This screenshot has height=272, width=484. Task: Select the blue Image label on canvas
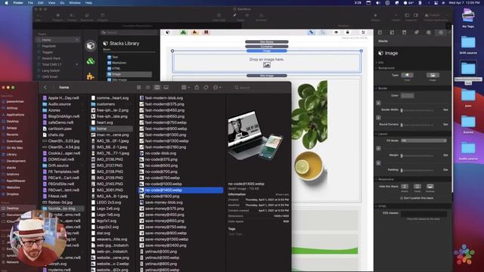click(267, 51)
